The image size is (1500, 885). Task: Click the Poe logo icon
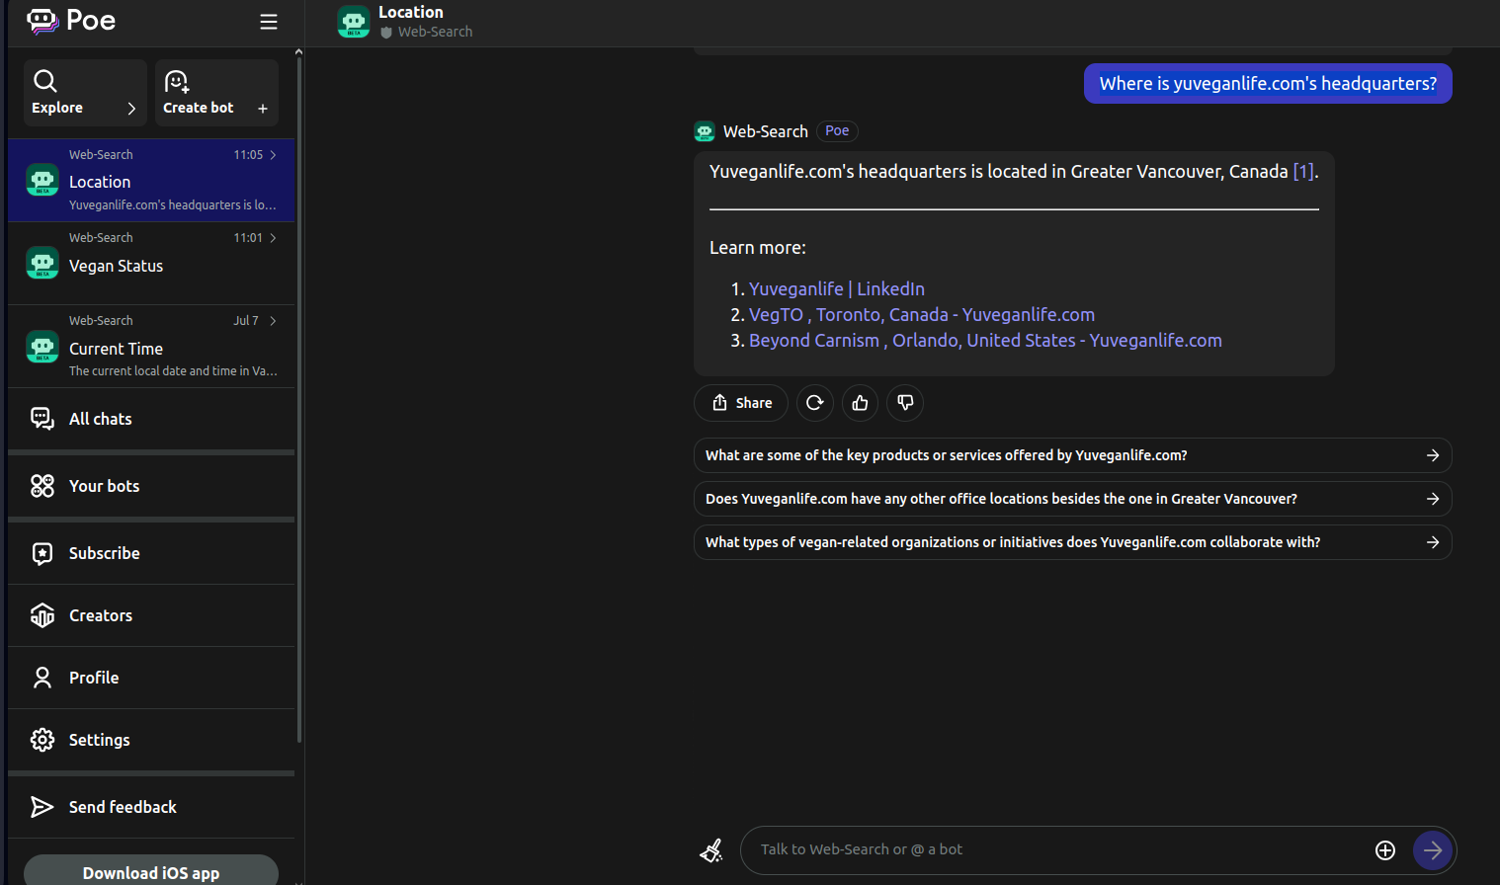(x=42, y=21)
